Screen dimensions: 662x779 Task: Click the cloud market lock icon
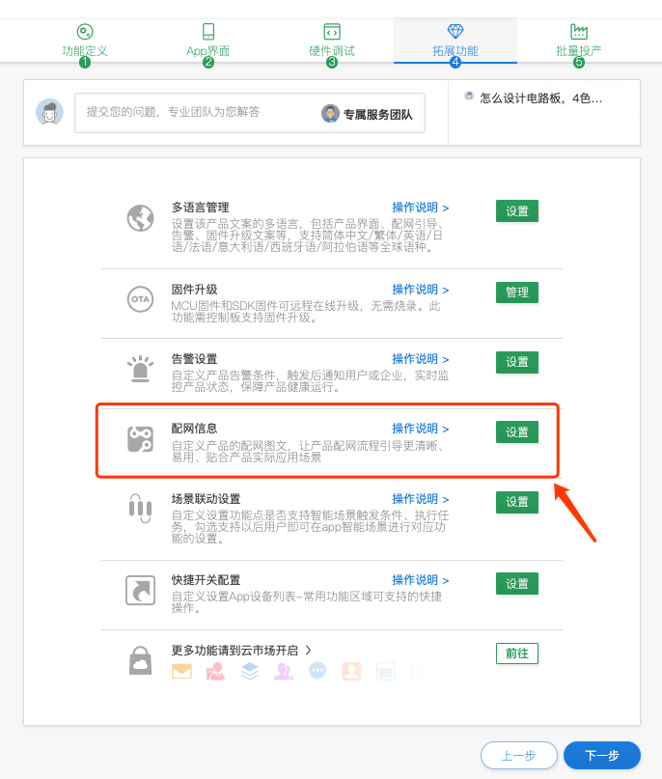click(x=141, y=660)
